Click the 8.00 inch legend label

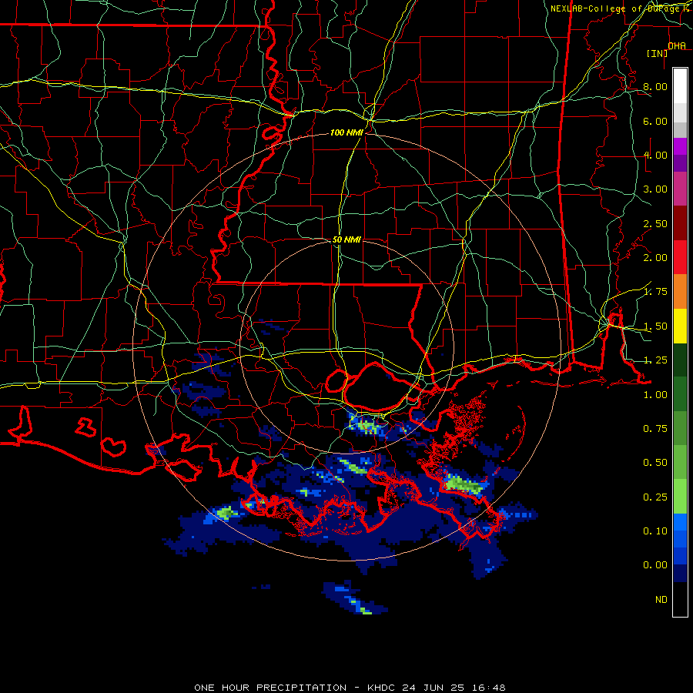[x=655, y=86]
